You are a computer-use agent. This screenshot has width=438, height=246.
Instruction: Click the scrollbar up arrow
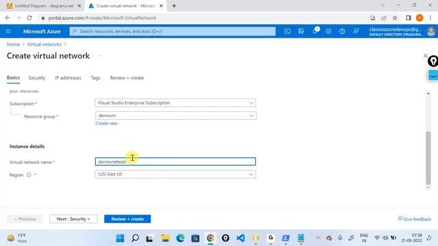pyautogui.click(x=428, y=94)
